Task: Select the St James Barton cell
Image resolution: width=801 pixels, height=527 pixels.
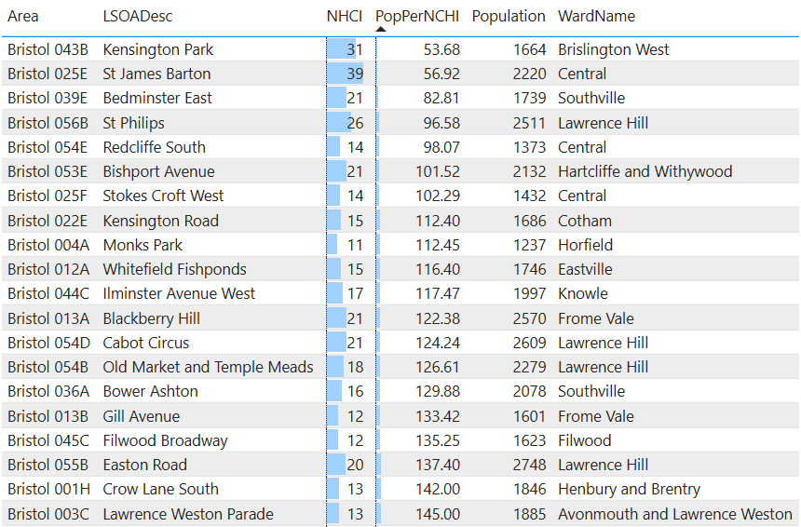Action: pyautogui.click(x=156, y=74)
